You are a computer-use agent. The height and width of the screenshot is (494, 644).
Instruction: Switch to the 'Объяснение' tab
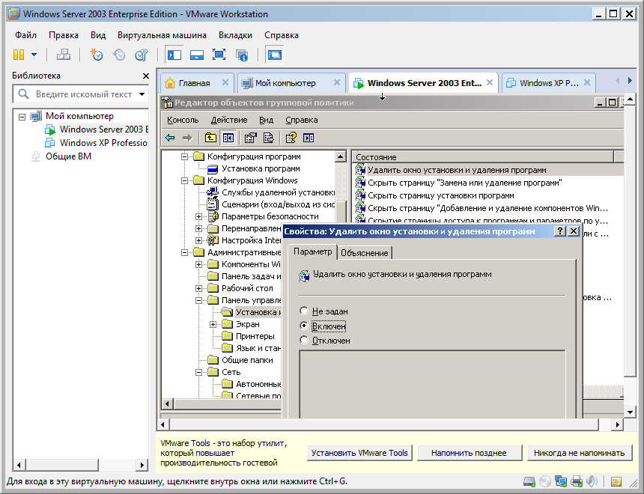pyautogui.click(x=364, y=253)
